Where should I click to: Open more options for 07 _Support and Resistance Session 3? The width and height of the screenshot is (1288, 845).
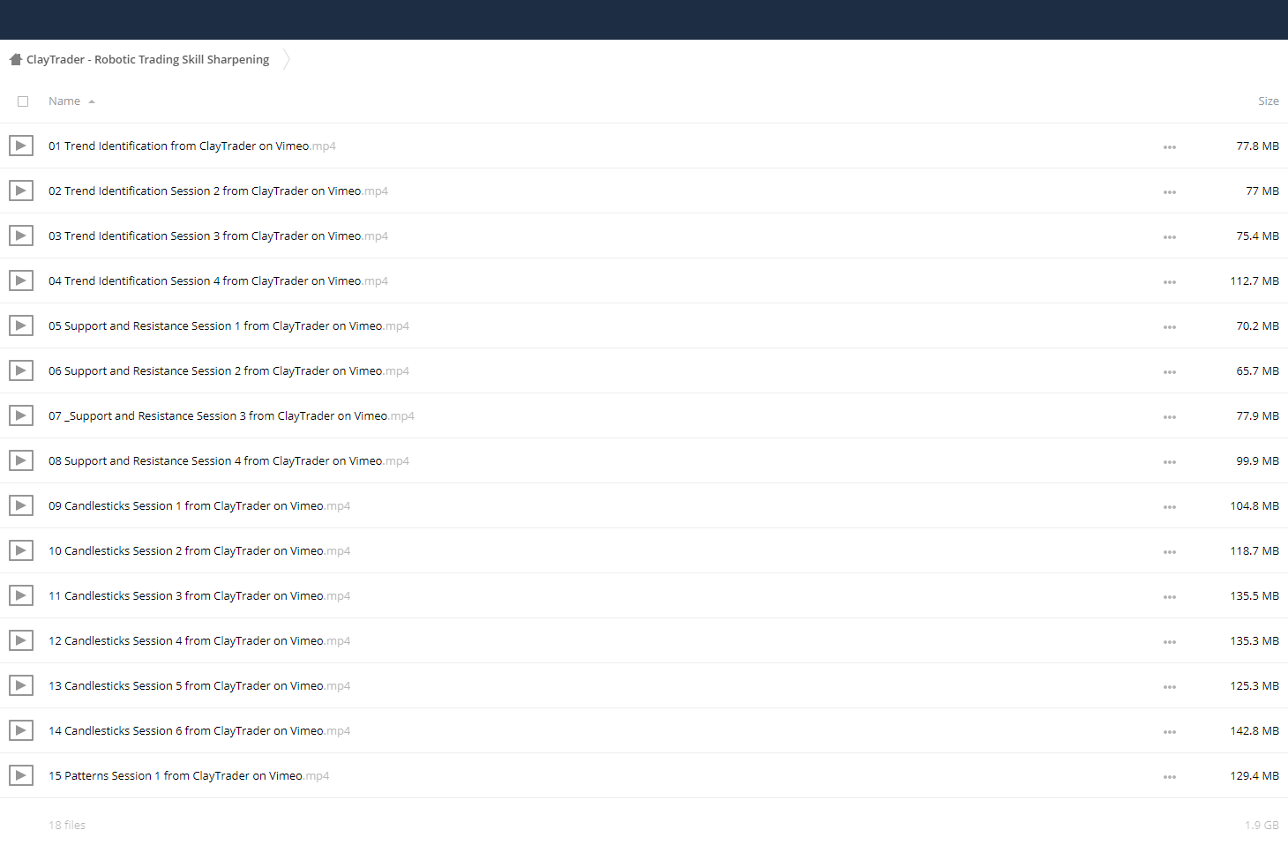click(x=1170, y=417)
